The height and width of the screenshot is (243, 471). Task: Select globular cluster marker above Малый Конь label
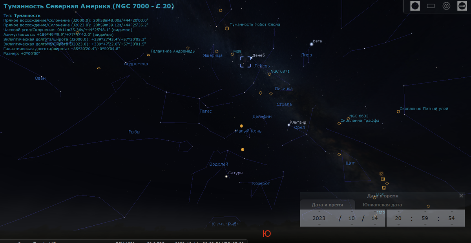click(241, 126)
